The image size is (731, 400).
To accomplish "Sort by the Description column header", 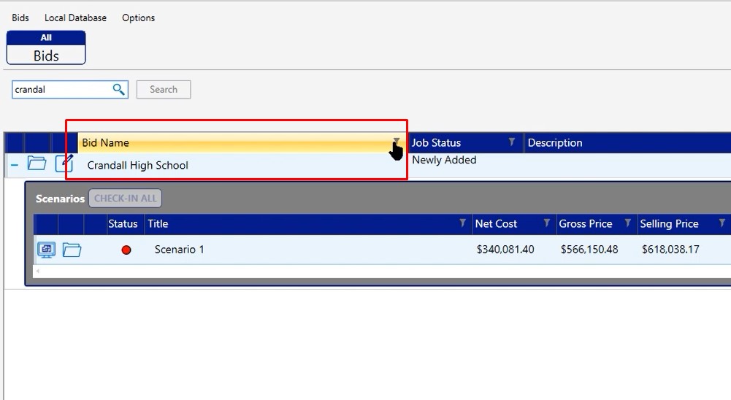I will point(555,142).
